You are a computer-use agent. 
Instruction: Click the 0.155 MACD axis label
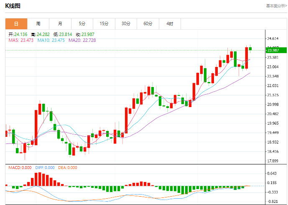(272, 183)
